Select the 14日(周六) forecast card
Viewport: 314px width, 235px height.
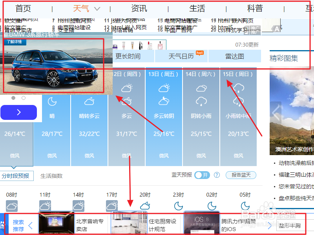tap(201, 117)
